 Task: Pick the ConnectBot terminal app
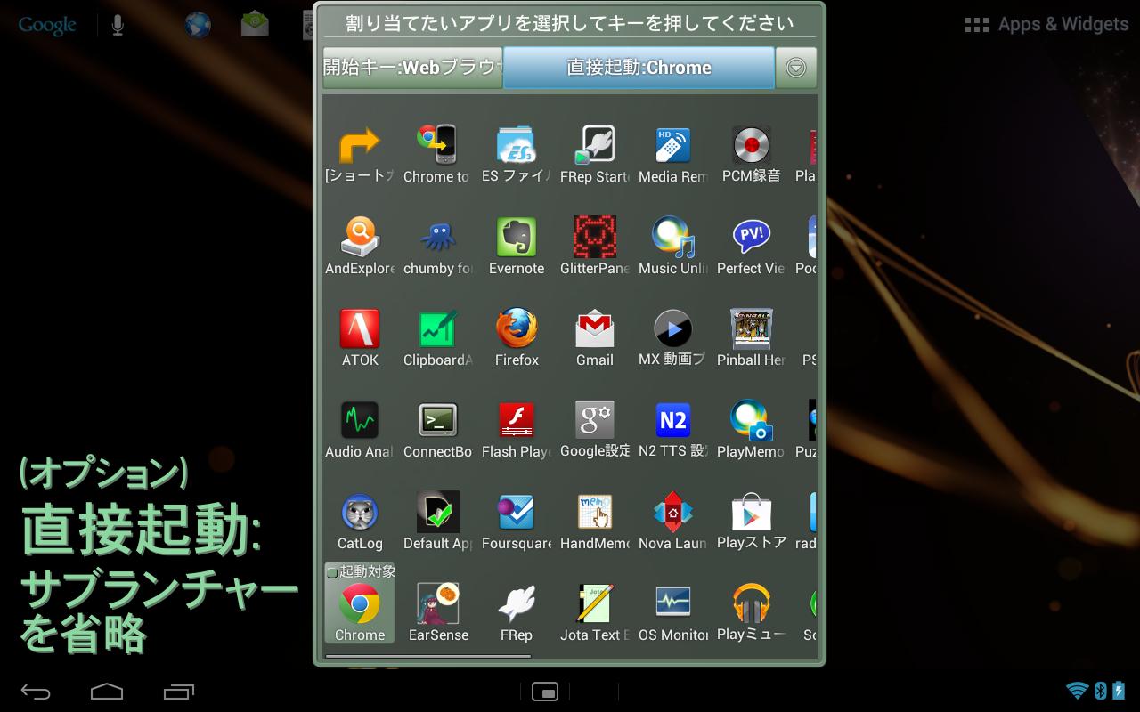[x=438, y=420]
